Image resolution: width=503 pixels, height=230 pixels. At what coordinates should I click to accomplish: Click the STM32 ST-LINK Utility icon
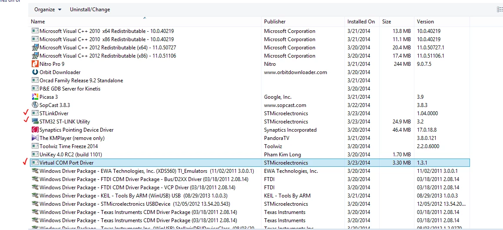click(35, 122)
